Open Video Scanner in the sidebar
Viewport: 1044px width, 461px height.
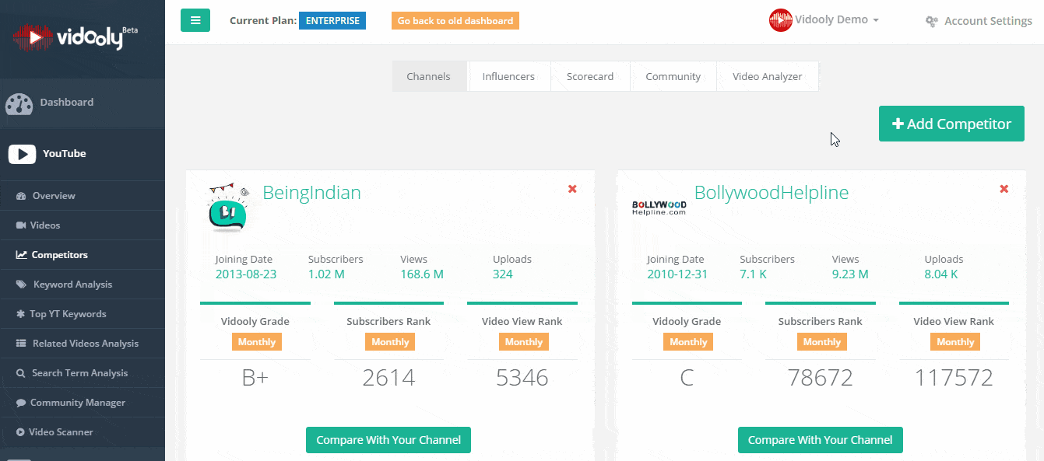(83, 432)
